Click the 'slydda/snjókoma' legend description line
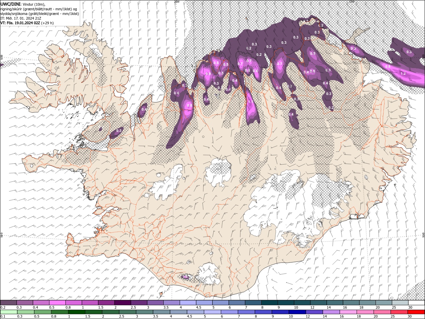This screenshot has width=425, height=319. coord(40,14)
